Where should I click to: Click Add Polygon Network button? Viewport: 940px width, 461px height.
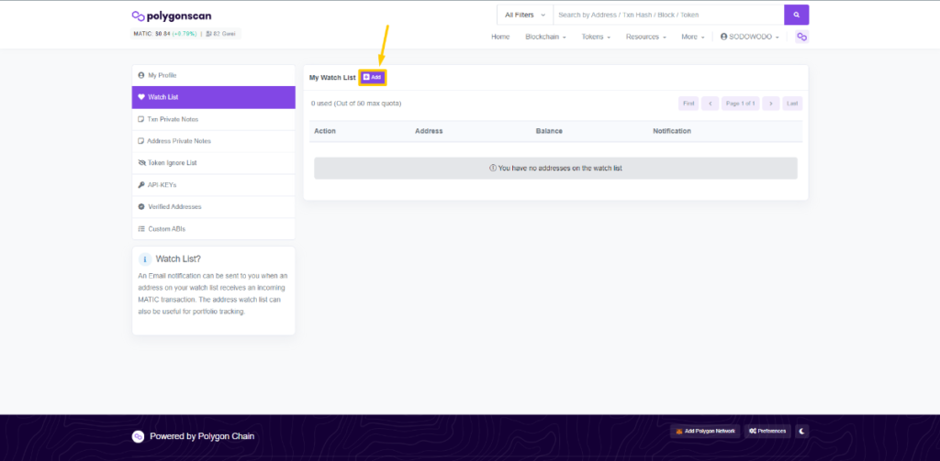[705, 431]
